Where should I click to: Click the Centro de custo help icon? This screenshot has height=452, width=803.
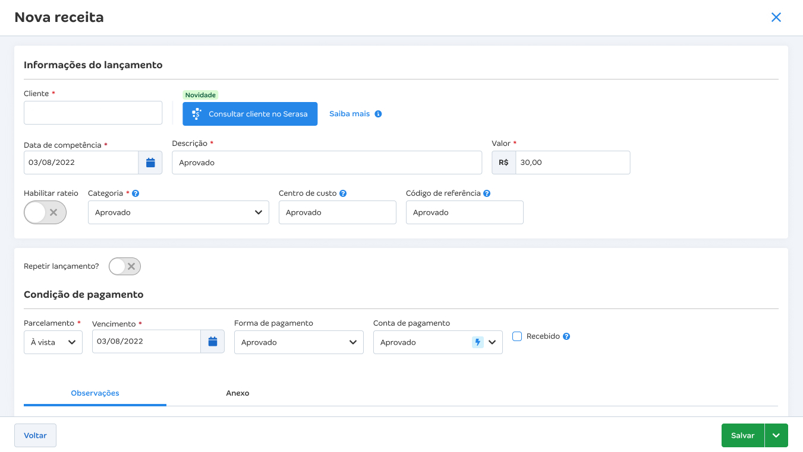click(343, 193)
